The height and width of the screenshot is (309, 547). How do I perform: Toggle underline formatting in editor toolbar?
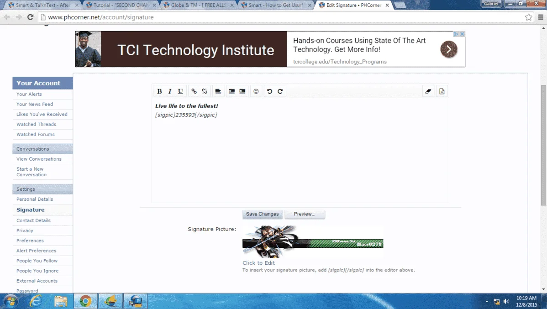[180, 91]
